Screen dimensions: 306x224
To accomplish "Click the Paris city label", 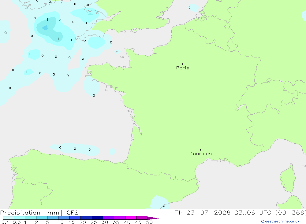I will 182,68.
